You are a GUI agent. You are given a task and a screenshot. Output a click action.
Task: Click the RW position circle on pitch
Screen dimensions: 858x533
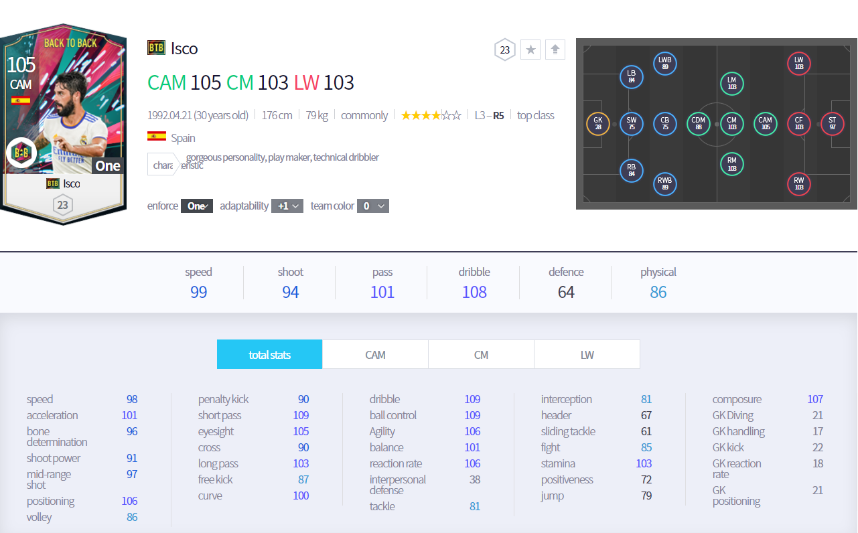coord(798,183)
